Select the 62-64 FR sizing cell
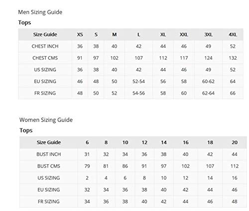The width and height of the screenshot is (249, 211). tap(208, 93)
